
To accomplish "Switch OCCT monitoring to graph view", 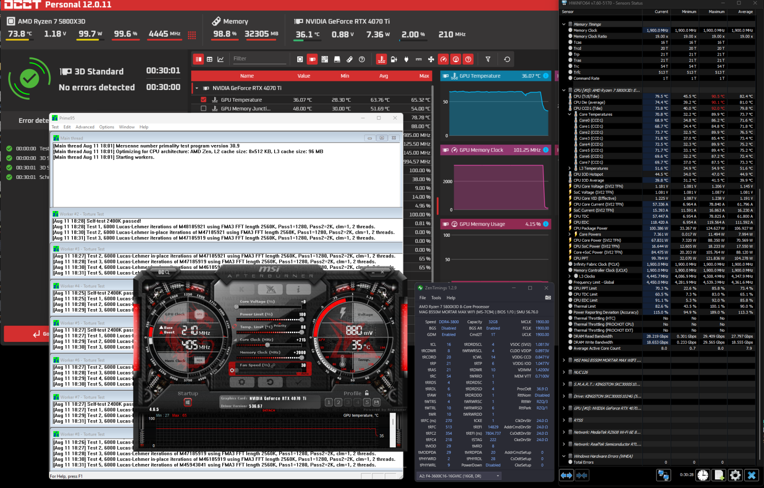I will click(x=220, y=59).
